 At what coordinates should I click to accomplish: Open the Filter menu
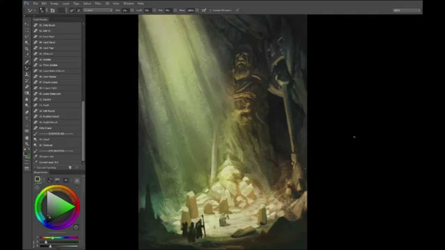(x=98, y=3)
